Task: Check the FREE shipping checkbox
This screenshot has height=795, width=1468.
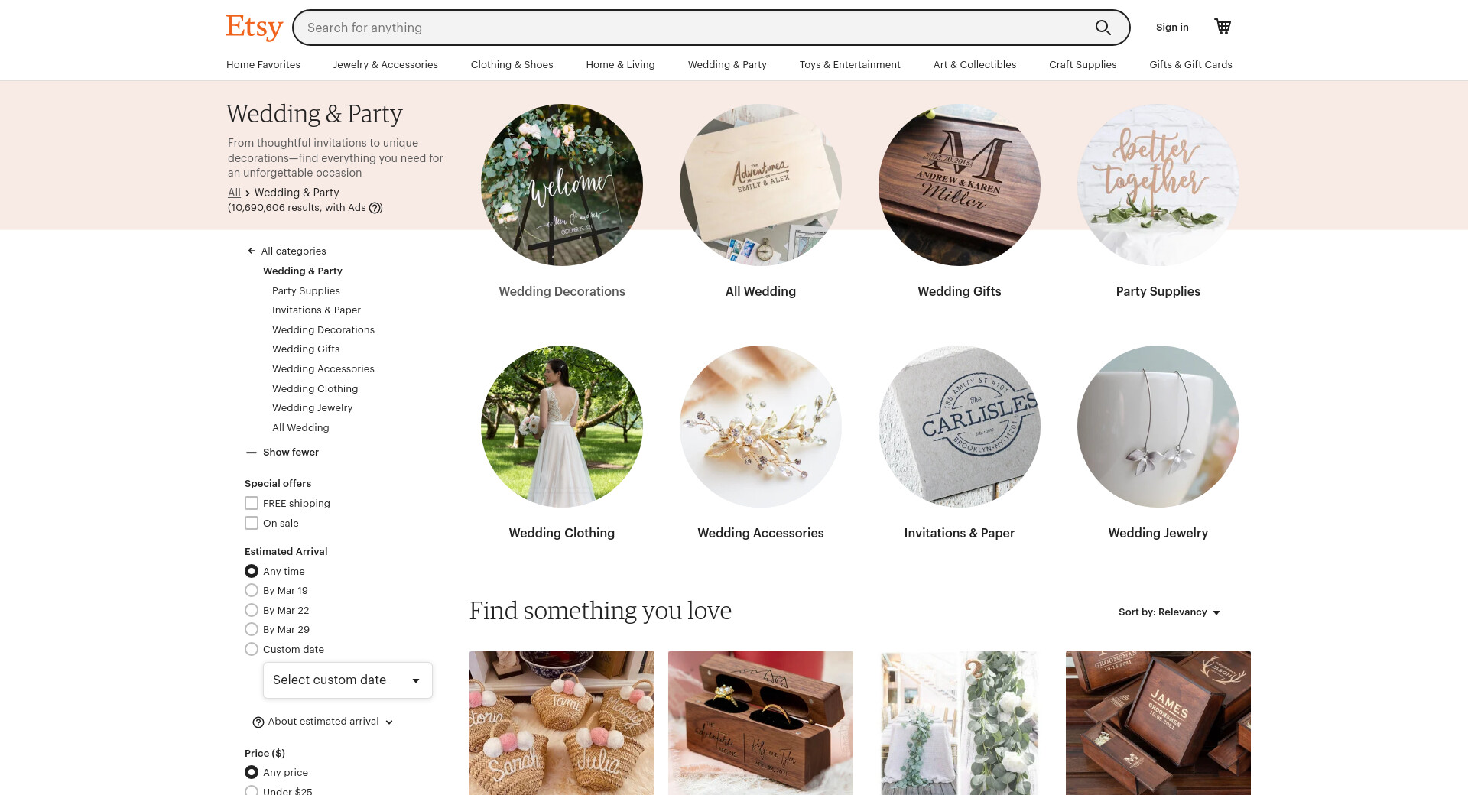Action: tap(252, 503)
